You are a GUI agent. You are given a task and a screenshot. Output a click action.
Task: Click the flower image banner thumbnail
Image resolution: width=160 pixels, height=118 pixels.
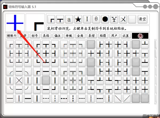140,36
